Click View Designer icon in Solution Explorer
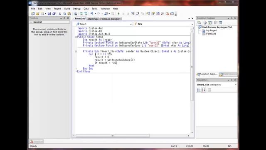The width and height of the screenshot is (266, 150). pyautogui.click(x=220, y=22)
